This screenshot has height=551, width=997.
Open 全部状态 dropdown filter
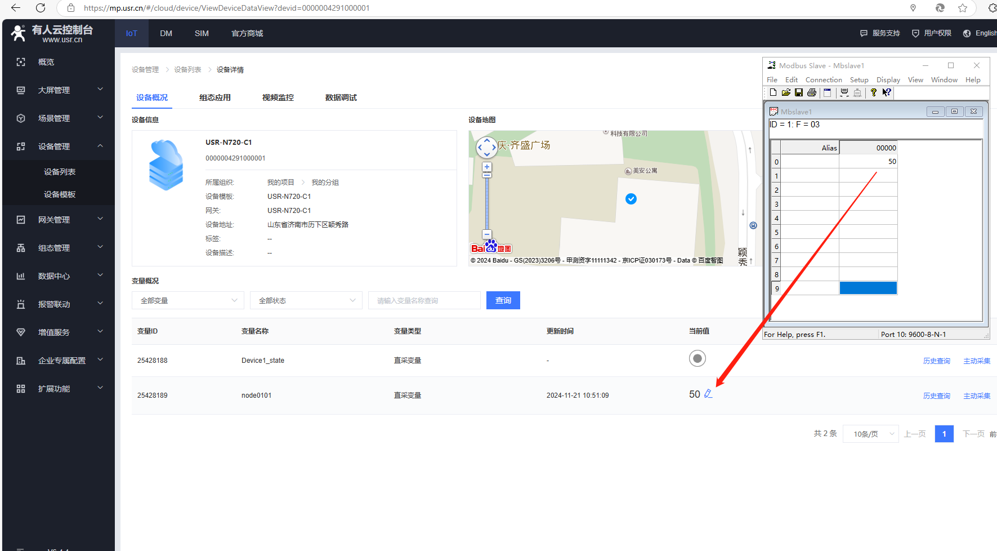(x=306, y=300)
